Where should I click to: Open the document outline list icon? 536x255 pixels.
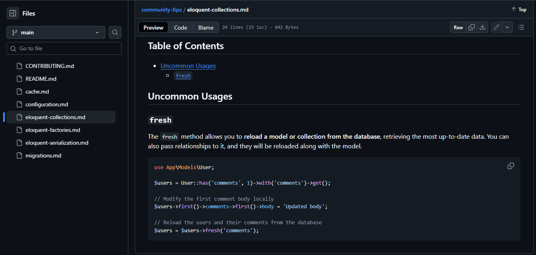pyautogui.click(x=521, y=27)
